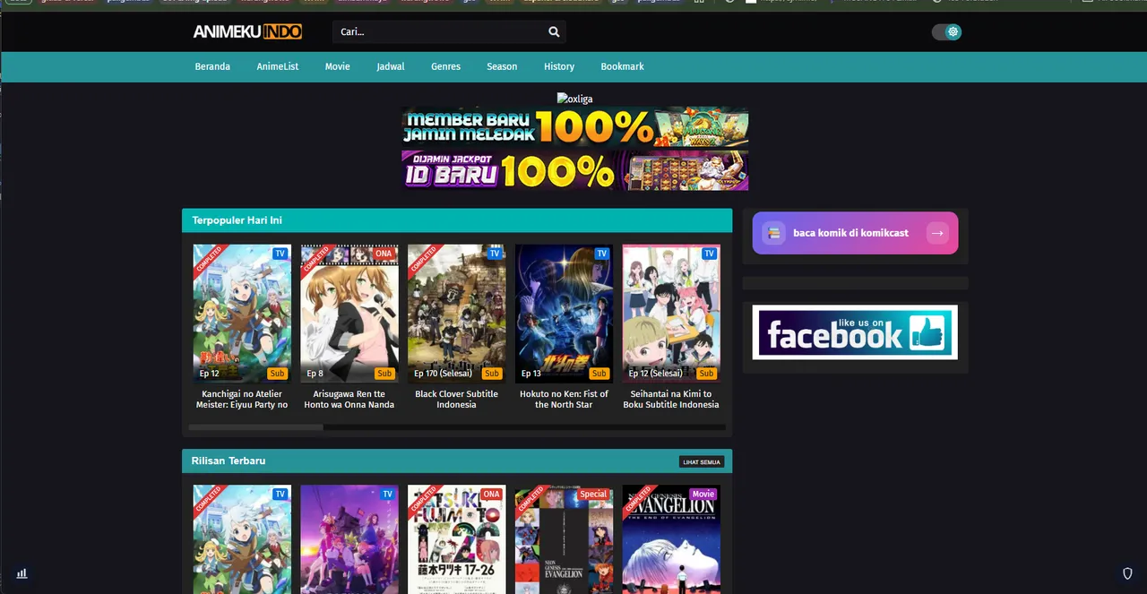Click the Ep 170 (Selesai) label
This screenshot has height=594, width=1147.
(443, 374)
